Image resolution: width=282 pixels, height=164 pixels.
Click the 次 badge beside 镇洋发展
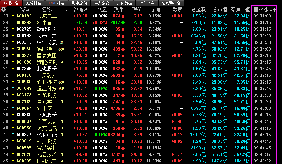[x=62, y=42]
